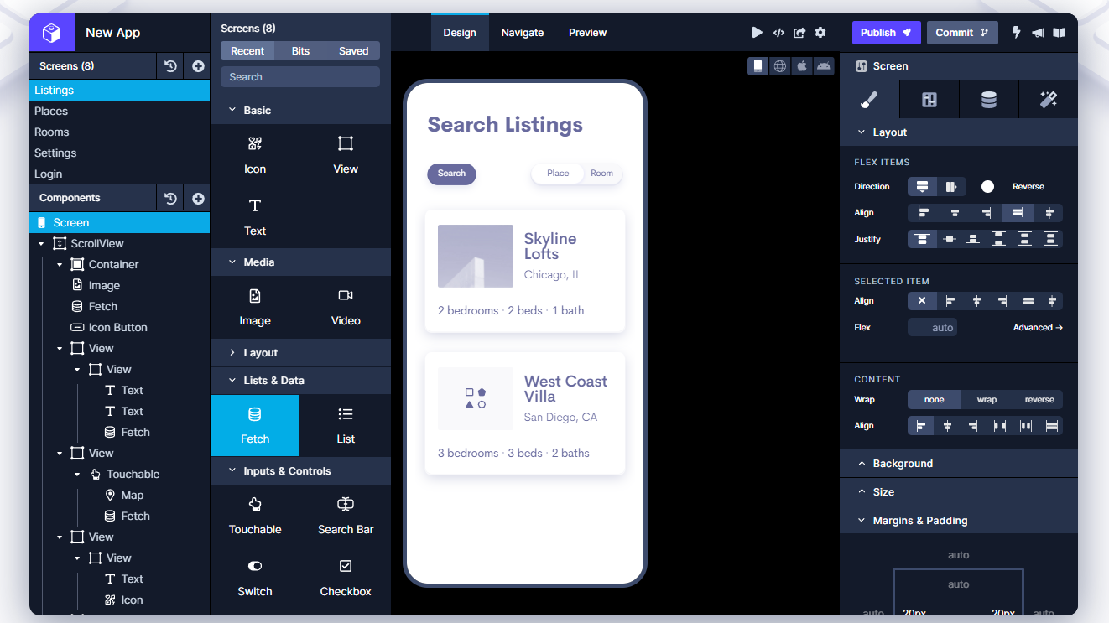Viewport: 1109px width, 623px height.
Task: Select the Icon bit in Basic
Action: [255, 155]
